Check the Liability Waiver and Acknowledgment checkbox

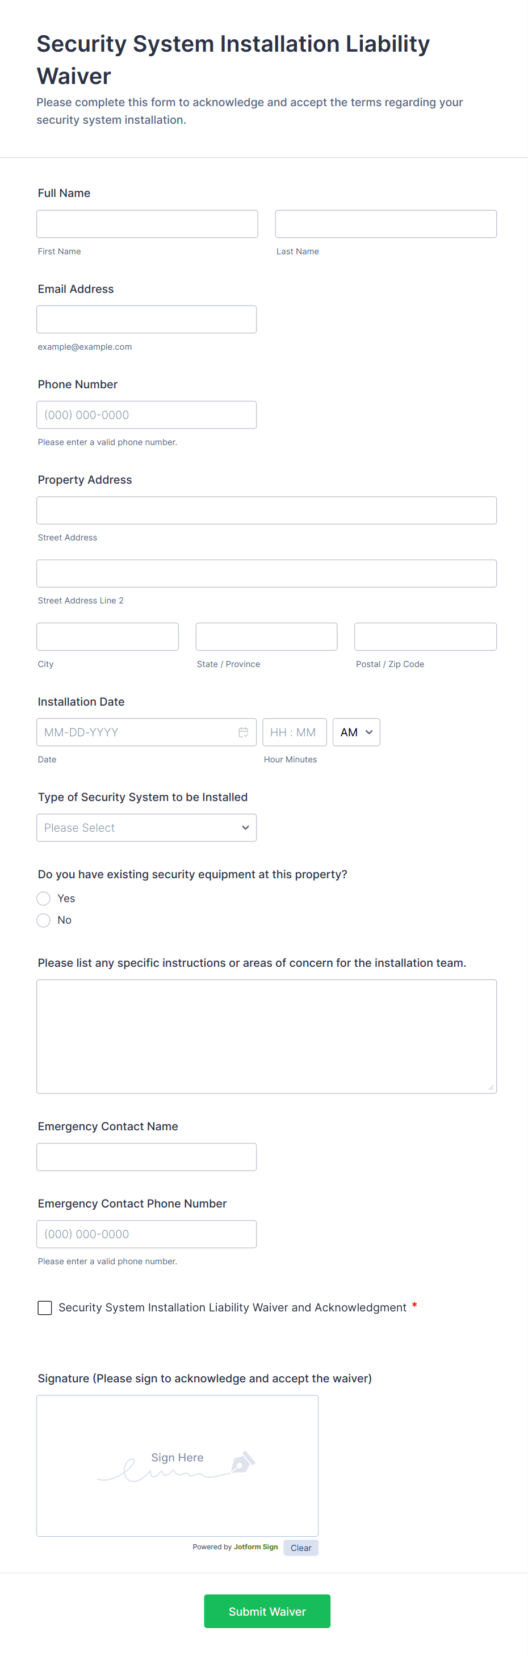tap(45, 1307)
